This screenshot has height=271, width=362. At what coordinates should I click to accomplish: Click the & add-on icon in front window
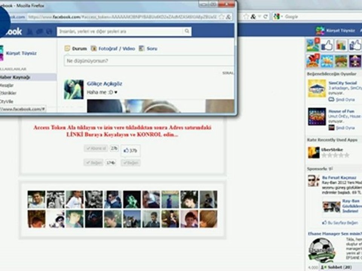pos(229,17)
